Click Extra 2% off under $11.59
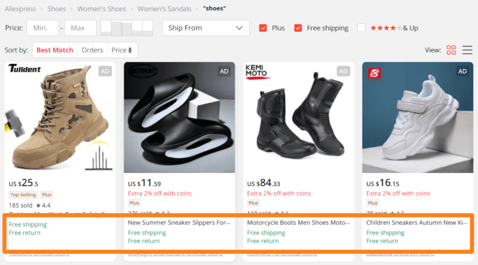Screen dimensions: 478x265 pyautogui.click(x=160, y=193)
